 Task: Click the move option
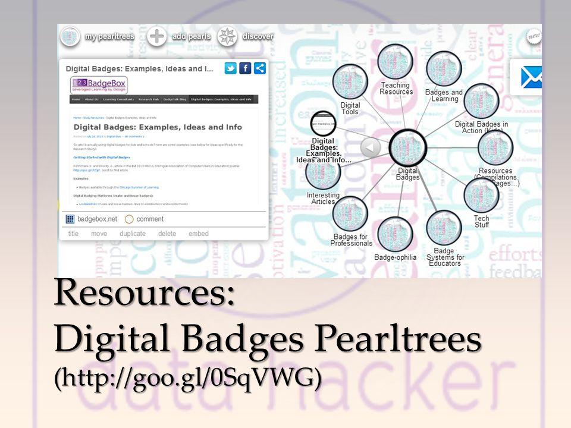pos(99,234)
